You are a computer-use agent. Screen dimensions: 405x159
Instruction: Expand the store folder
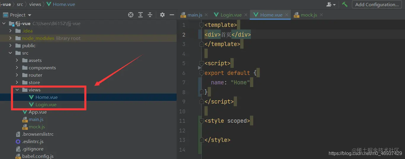coord(17,82)
